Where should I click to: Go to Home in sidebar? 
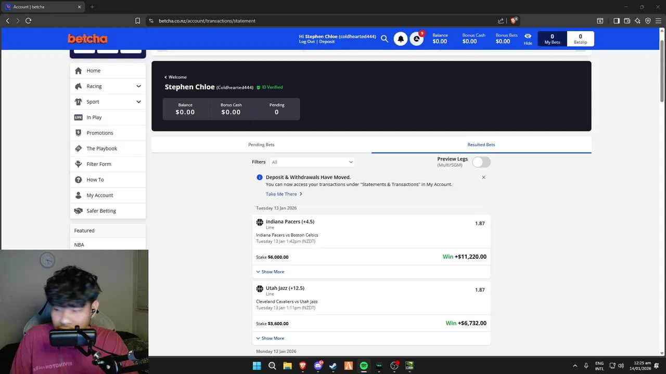pos(108,71)
